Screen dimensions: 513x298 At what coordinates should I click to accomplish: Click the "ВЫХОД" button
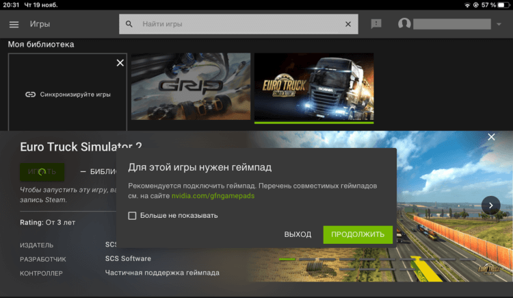(x=298, y=234)
